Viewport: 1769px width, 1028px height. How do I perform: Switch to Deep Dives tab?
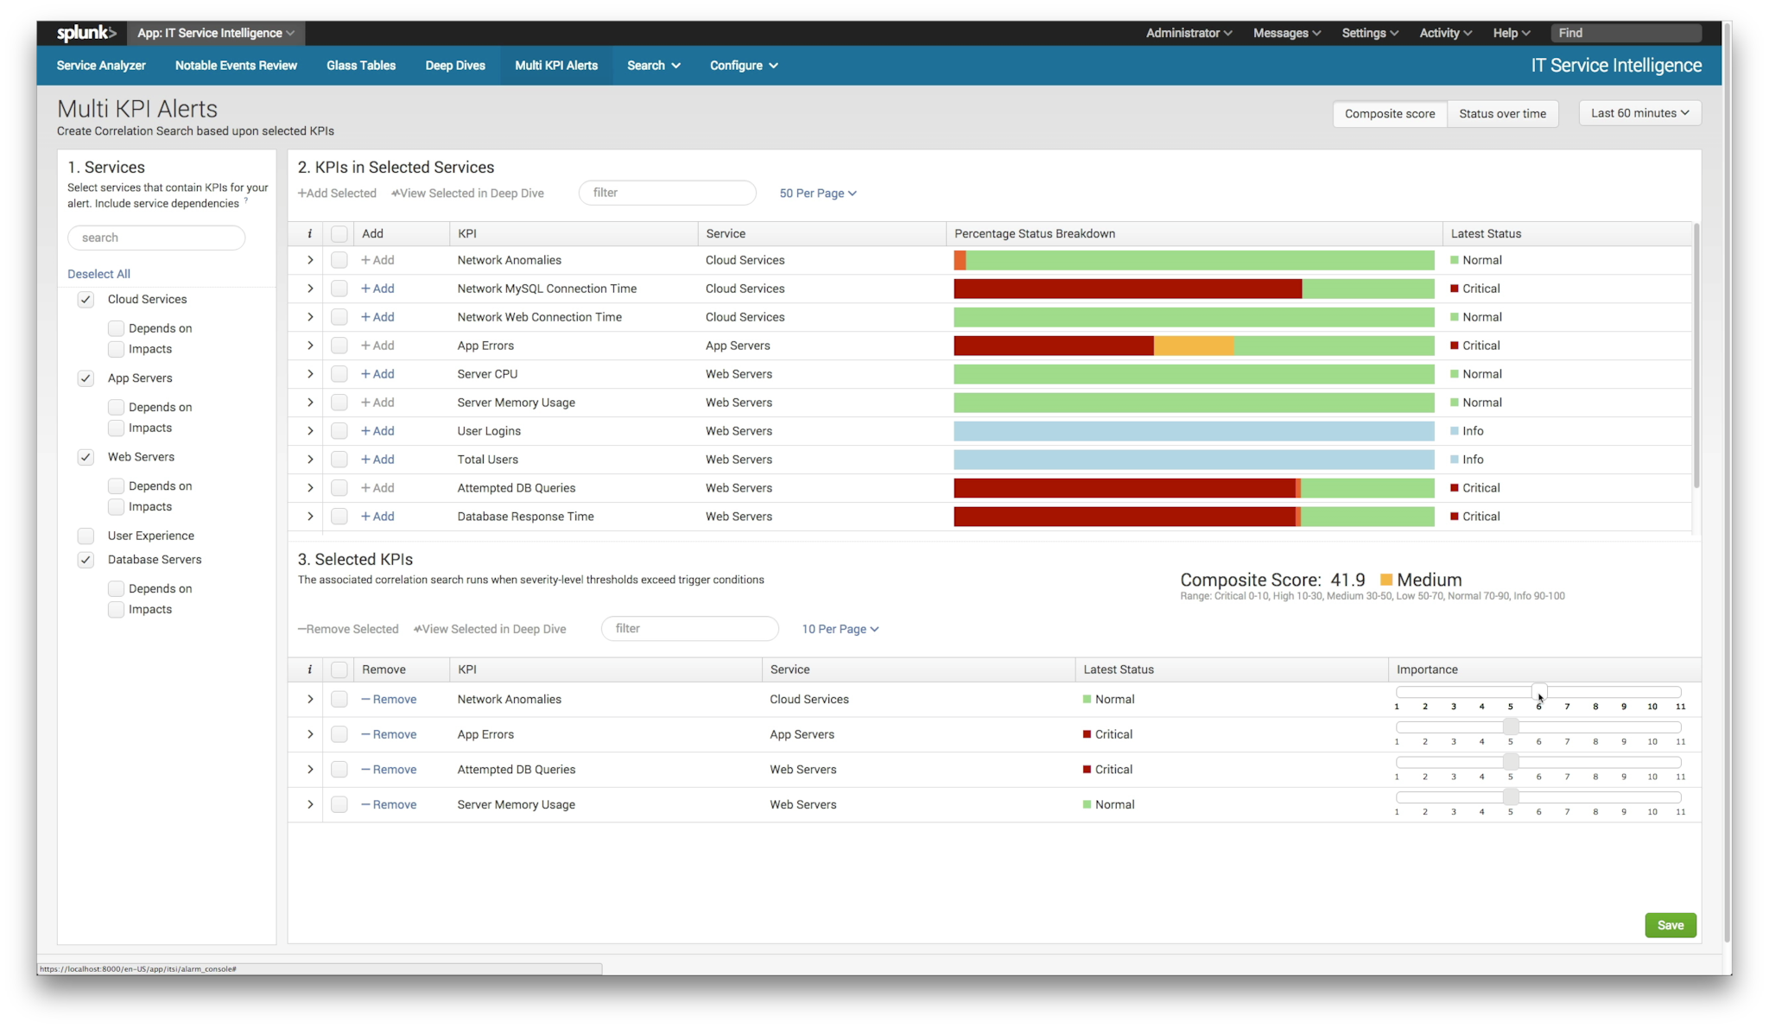click(455, 66)
